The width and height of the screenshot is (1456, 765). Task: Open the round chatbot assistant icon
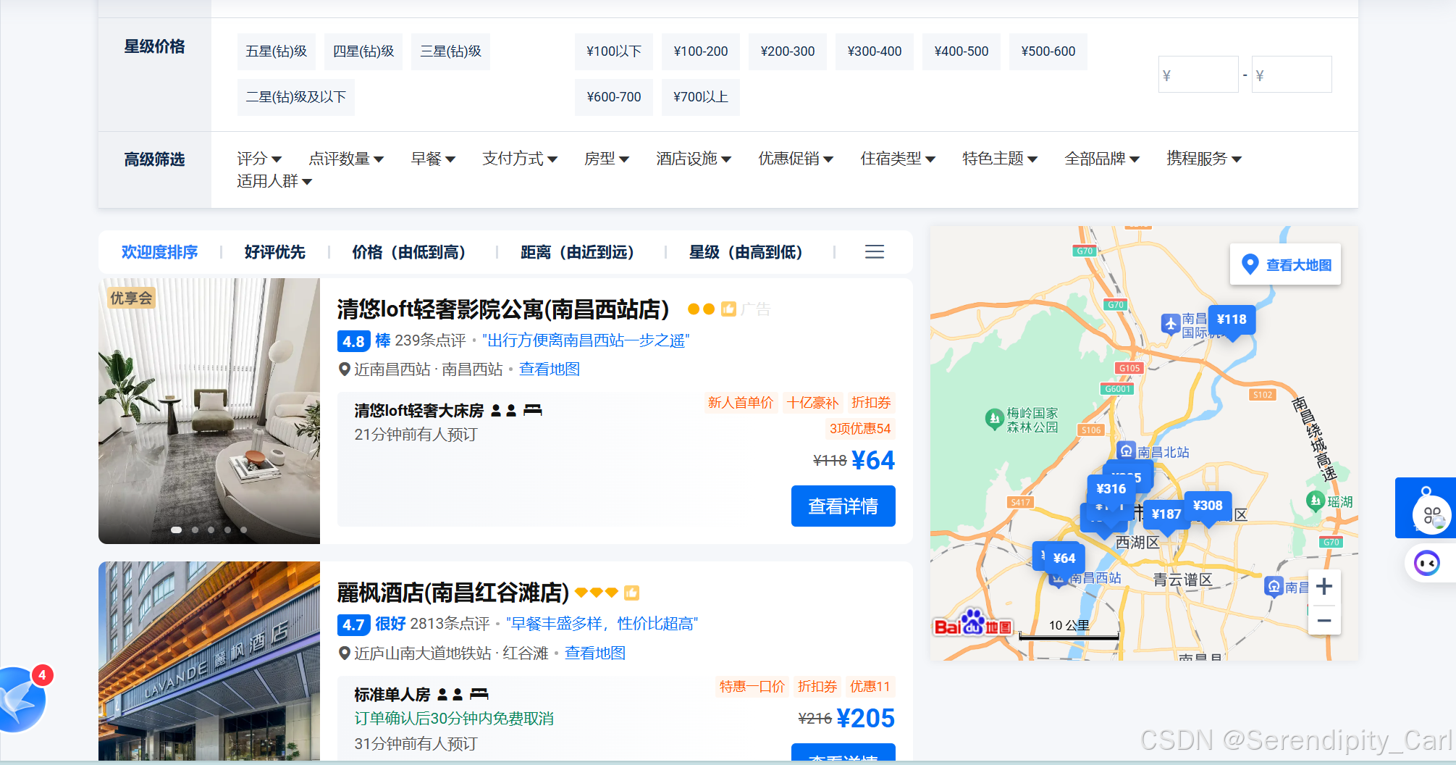click(1427, 563)
